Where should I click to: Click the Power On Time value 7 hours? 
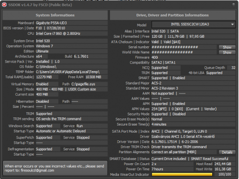157,169
